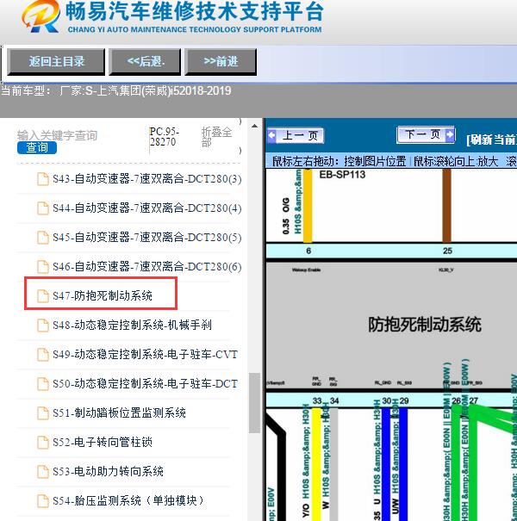Click the 返回主目录 button
This screenshot has width=517, height=521.
(x=56, y=61)
